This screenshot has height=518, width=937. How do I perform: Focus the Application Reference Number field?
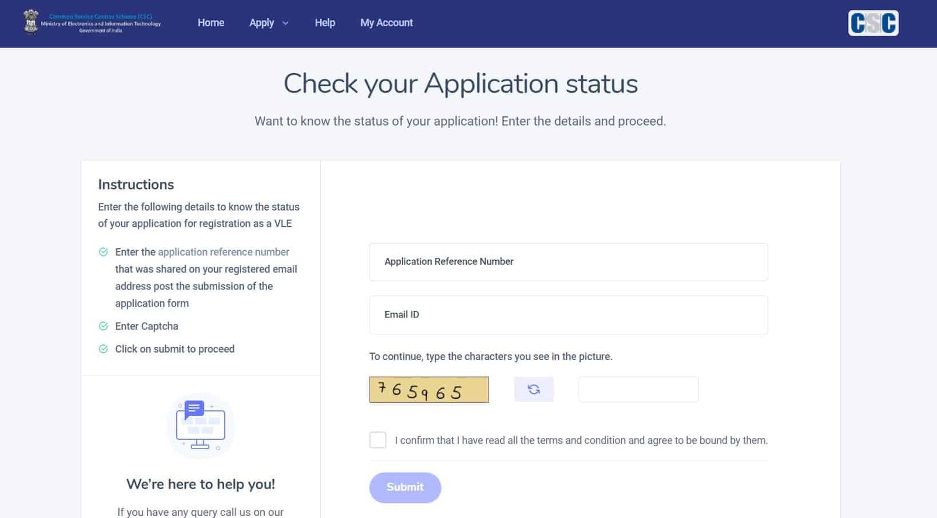(x=568, y=262)
